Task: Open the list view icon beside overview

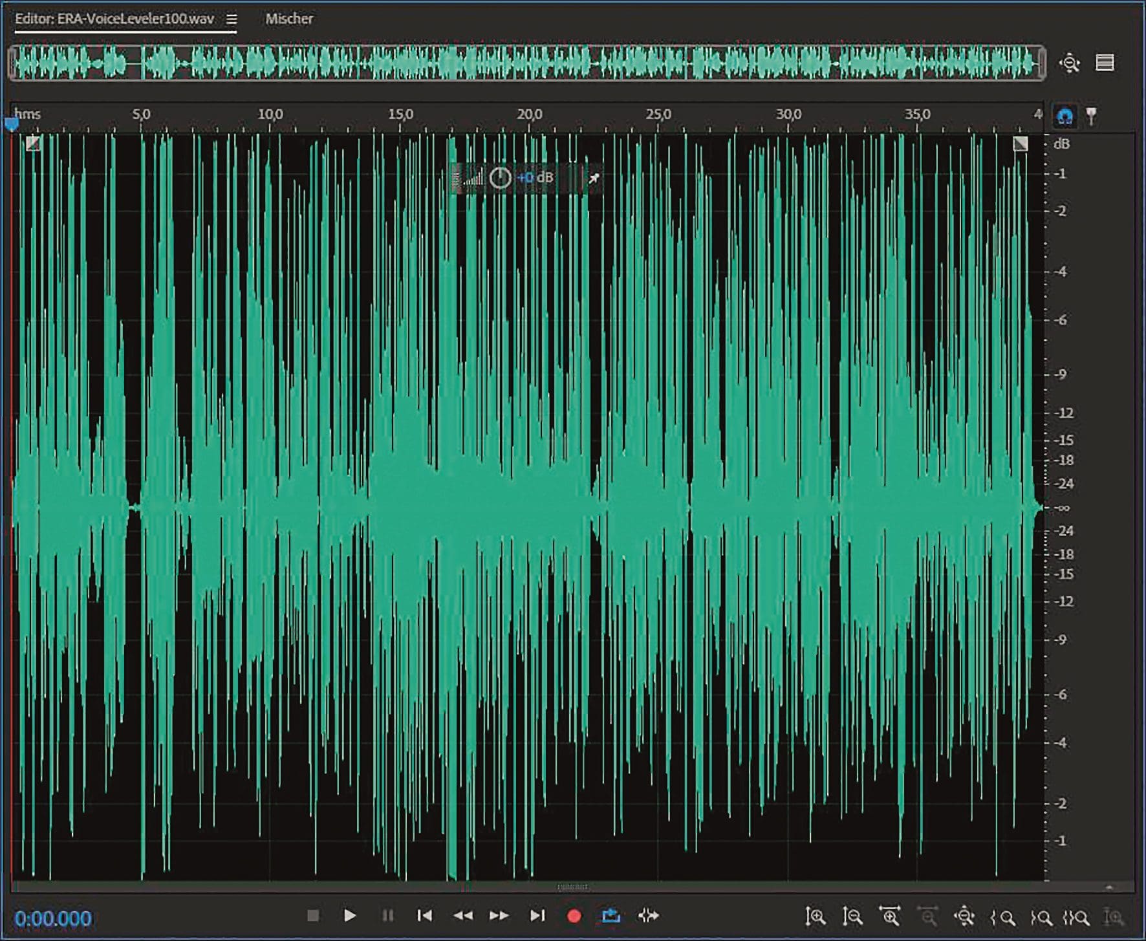Action: point(1105,63)
